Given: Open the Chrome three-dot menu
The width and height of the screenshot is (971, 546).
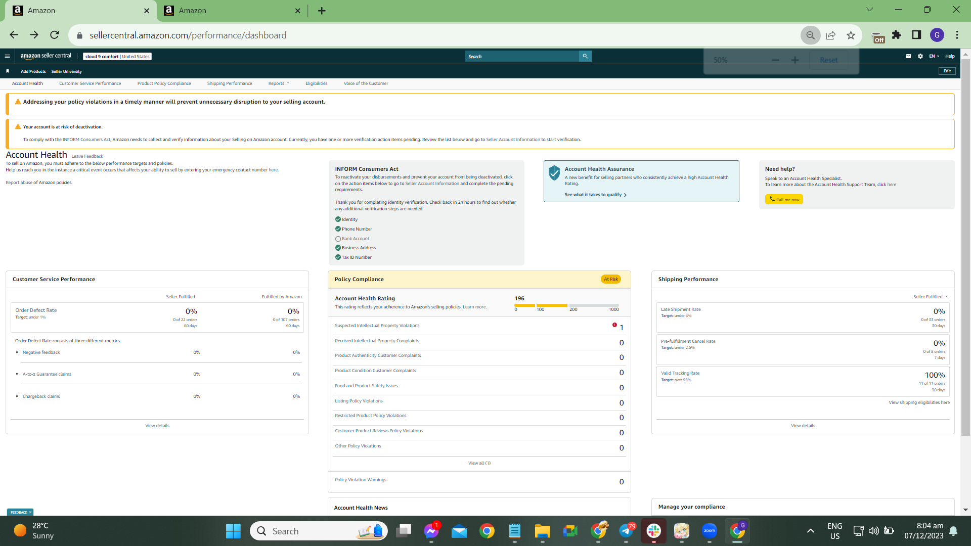Looking at the screenshot, I should click(x=957, y=35).
